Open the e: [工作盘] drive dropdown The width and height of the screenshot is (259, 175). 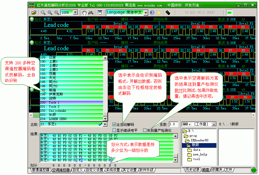[213, 124]
